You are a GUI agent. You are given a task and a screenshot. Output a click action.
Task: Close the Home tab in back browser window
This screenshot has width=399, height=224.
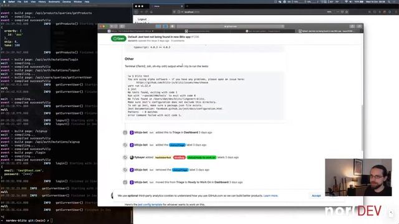[181, 6]
